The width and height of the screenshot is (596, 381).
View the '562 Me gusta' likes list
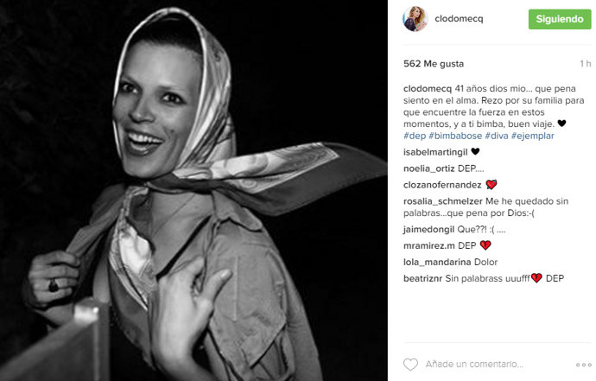tap(434, 64)
